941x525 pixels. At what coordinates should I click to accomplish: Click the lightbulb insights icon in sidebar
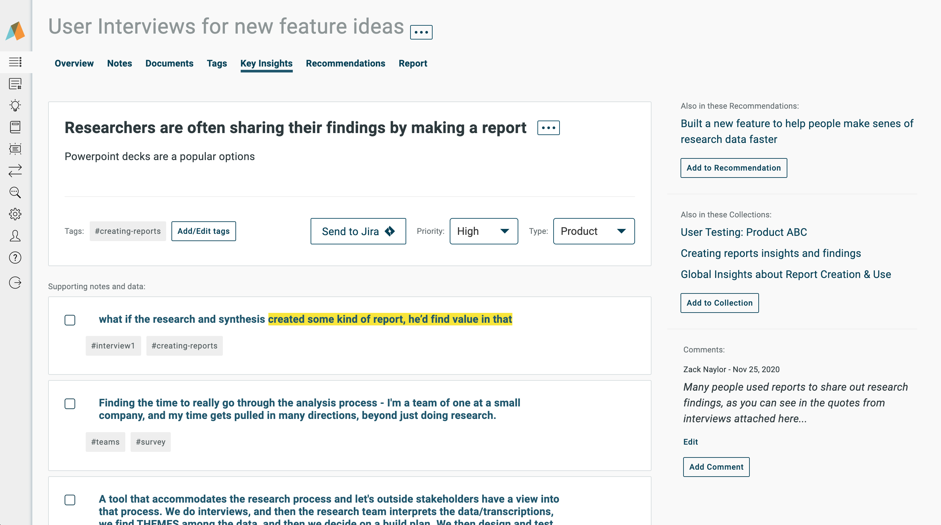(15, 105)
